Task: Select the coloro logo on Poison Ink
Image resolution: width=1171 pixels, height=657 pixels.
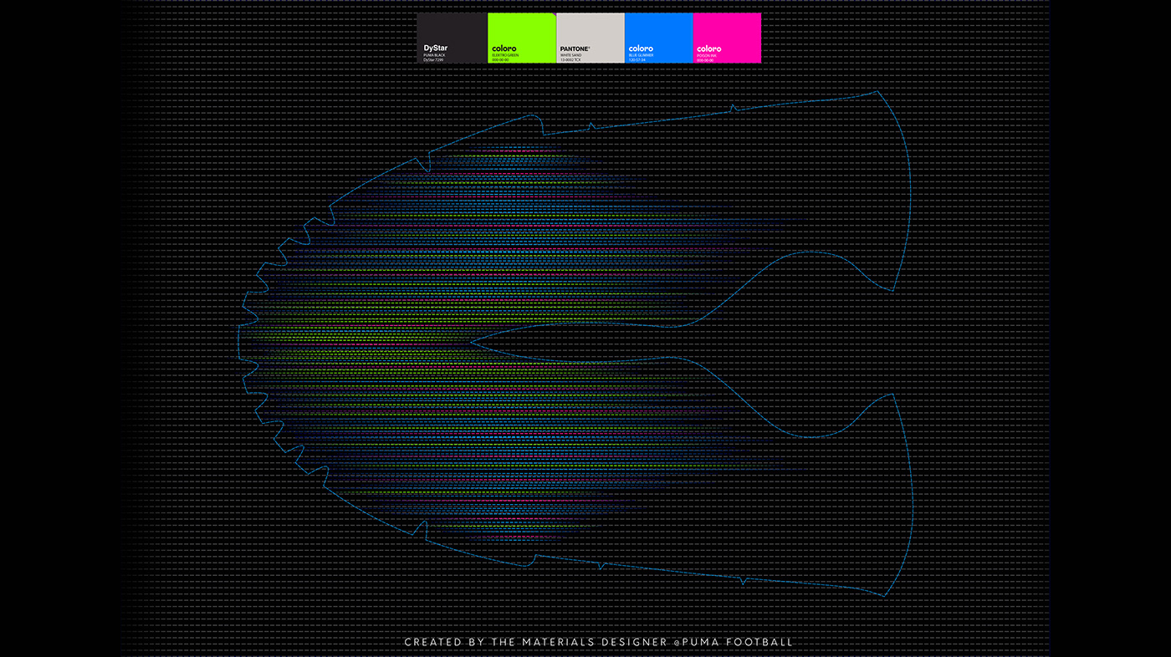Action: click(x=708, y=48)
